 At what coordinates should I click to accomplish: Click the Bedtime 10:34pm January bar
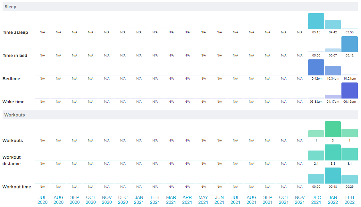pyautogui.click(x=332, y=71)
